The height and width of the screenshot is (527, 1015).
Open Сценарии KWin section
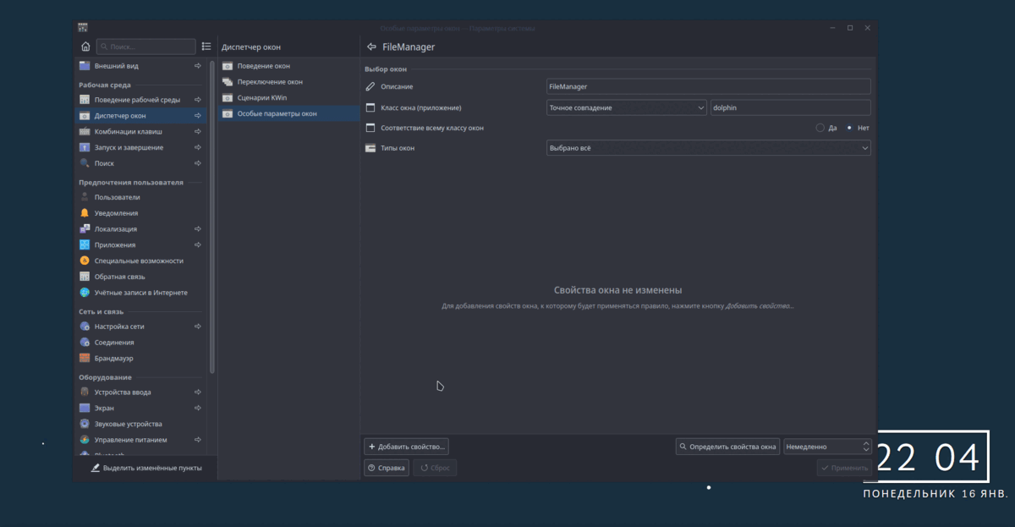[x=289, y=97]
